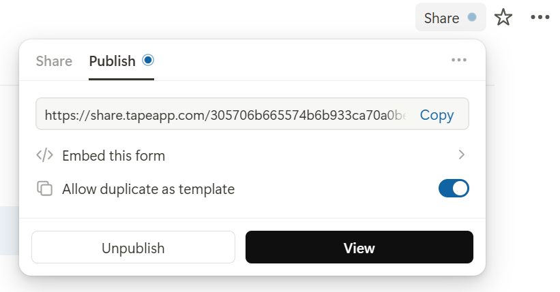Click the Share button in the top bar

tap(442, 18)
